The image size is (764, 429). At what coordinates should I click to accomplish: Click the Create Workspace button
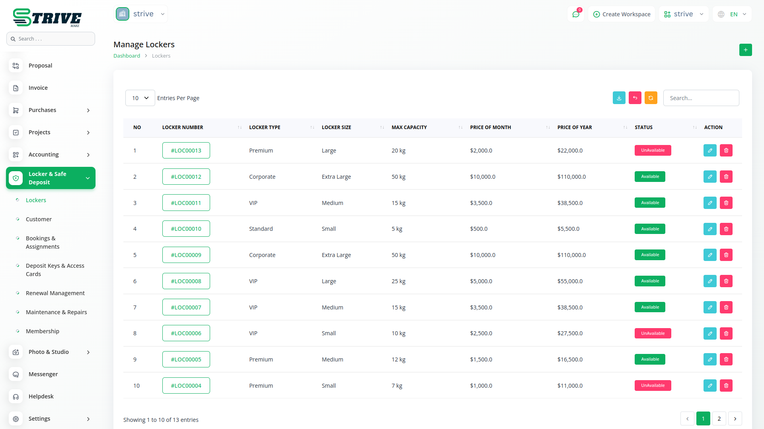click(622, 14)
